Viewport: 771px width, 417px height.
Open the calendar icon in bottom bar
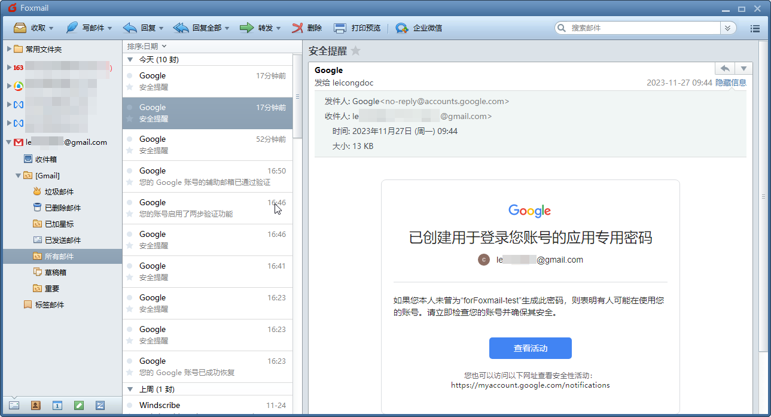[57, 405]
